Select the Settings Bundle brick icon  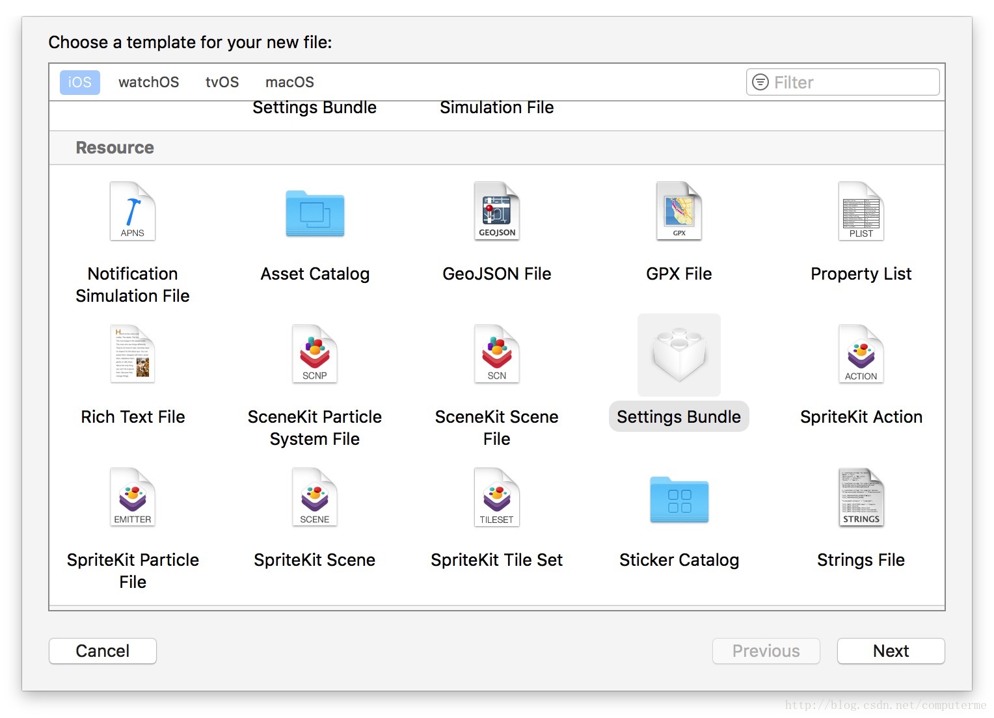679,355
